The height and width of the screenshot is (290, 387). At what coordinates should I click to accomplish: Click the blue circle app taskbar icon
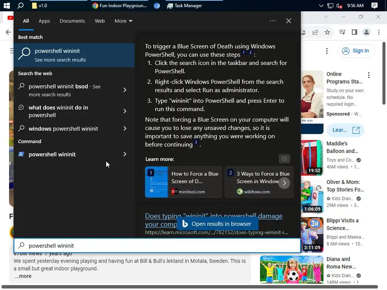tap(157, 6)
